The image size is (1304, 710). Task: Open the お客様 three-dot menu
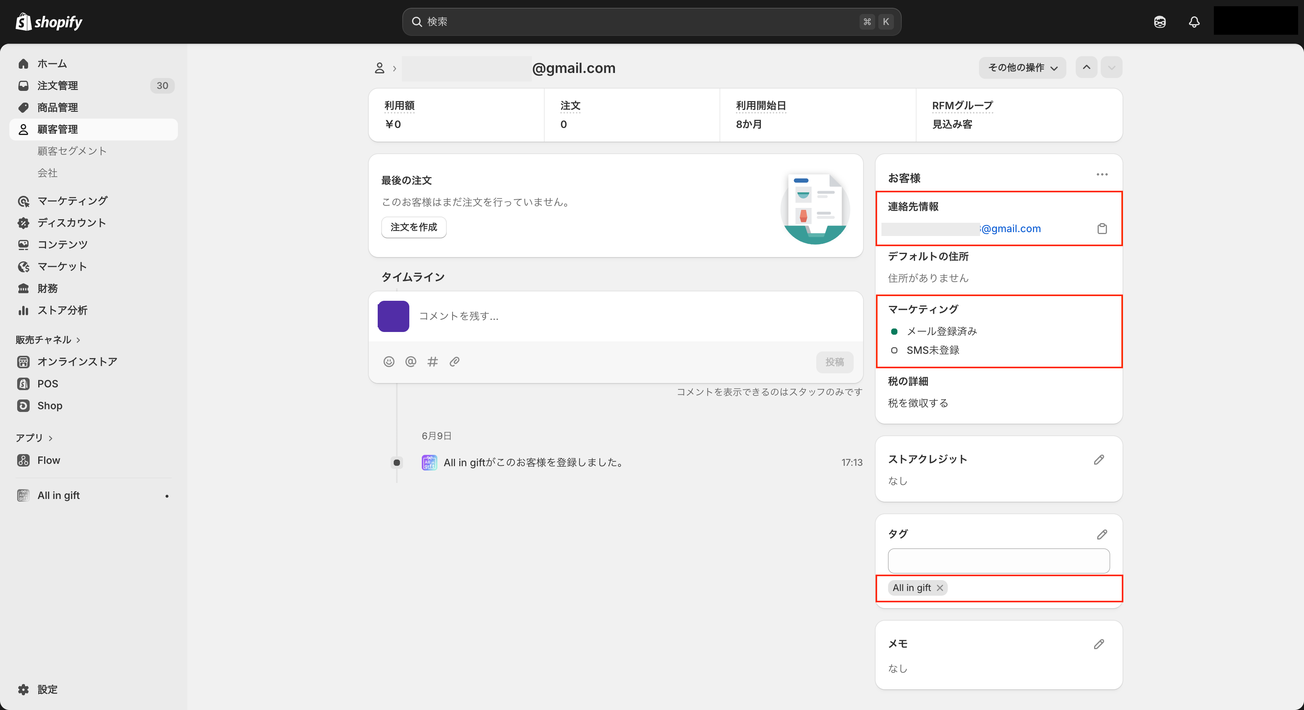1101,175
